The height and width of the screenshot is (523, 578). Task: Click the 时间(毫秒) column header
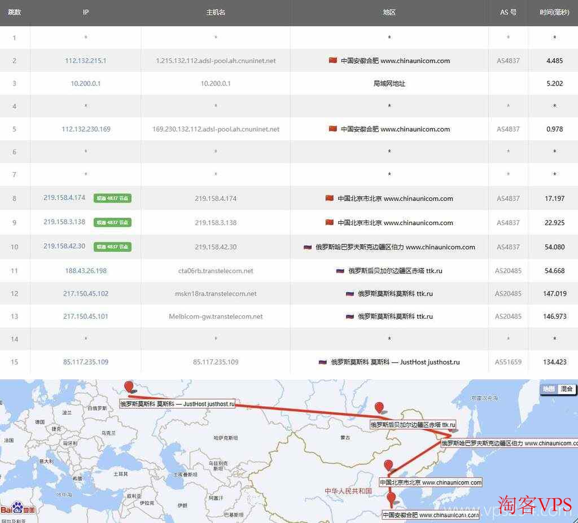pyautogui.click(x=554, y=12)
